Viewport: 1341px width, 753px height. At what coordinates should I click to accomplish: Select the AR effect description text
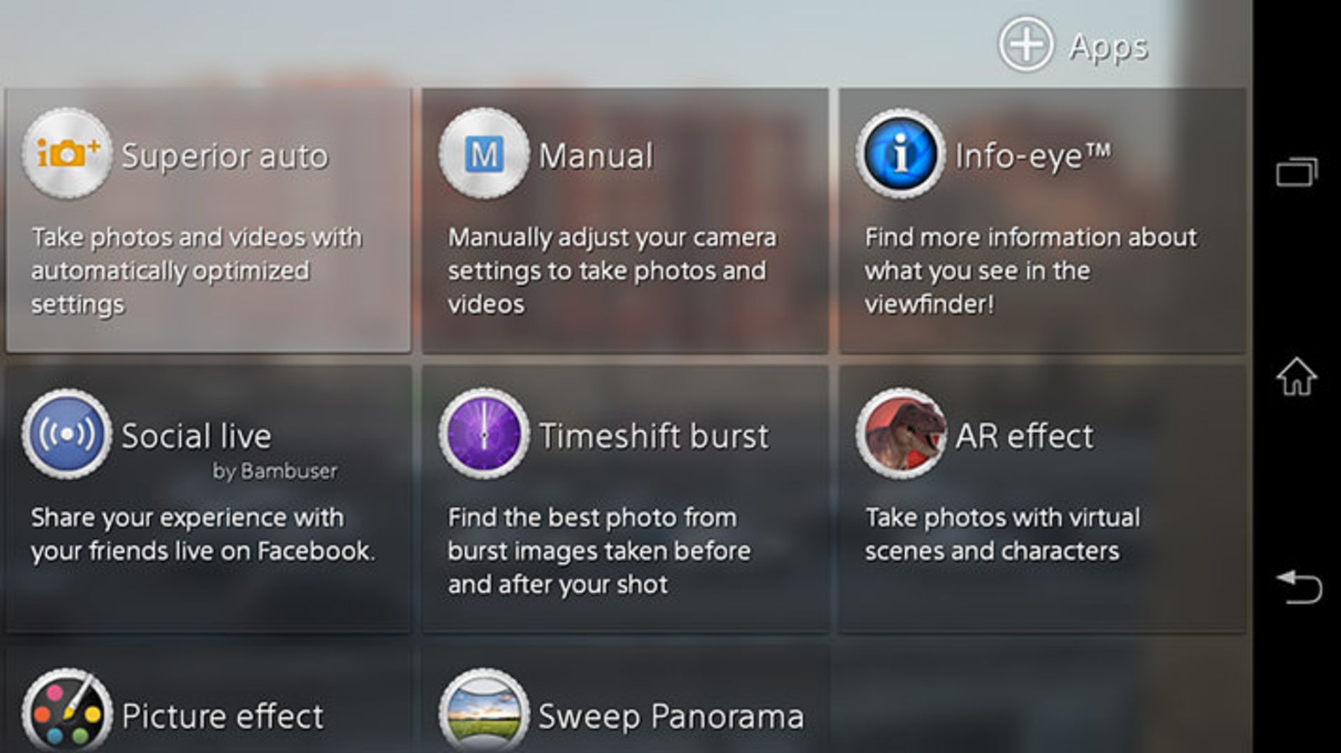point(1002,534)
